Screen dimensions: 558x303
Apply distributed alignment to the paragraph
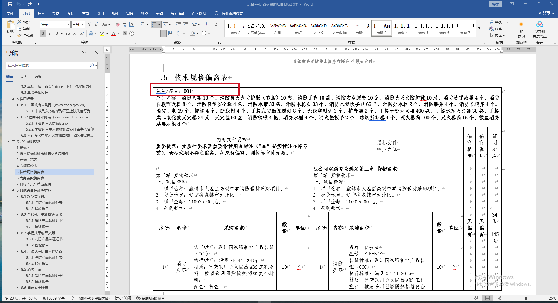coord(171,33)
